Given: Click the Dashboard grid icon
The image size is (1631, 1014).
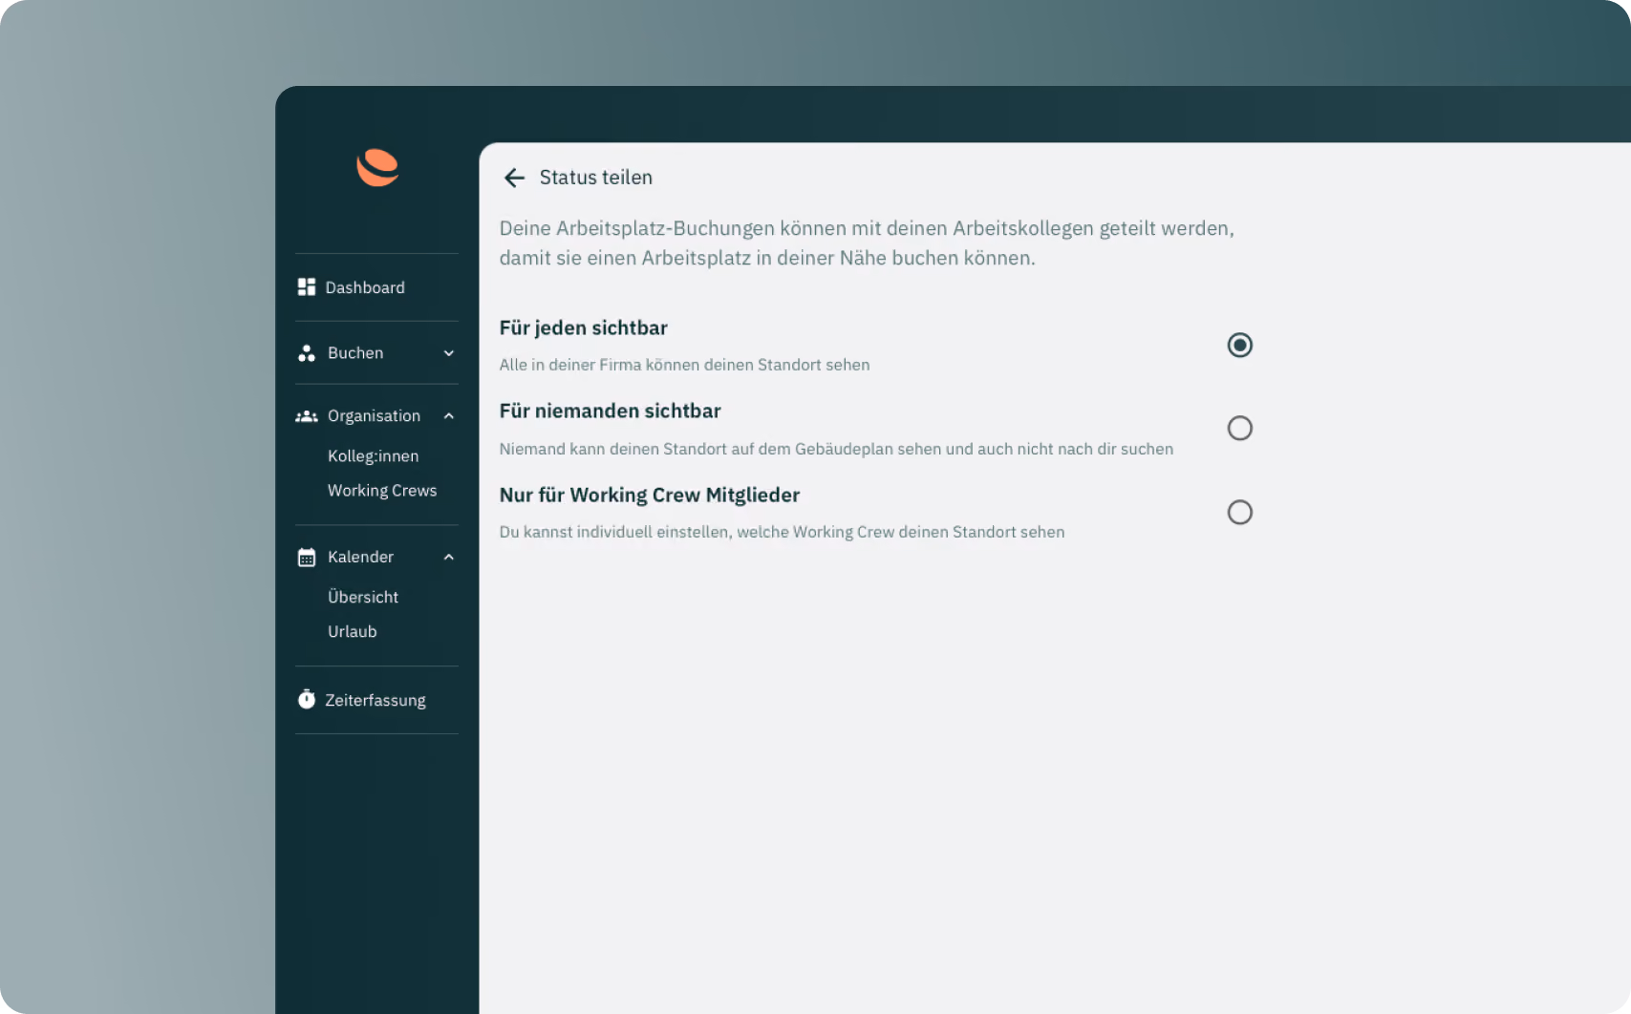Looking at the screenshot, I should 307,287.
